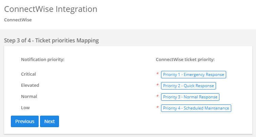The height and width of the screenshot is (137, 256).
Task: Click the required asterisk beside Scheduled Maintenance
Action: pos(158,107)
